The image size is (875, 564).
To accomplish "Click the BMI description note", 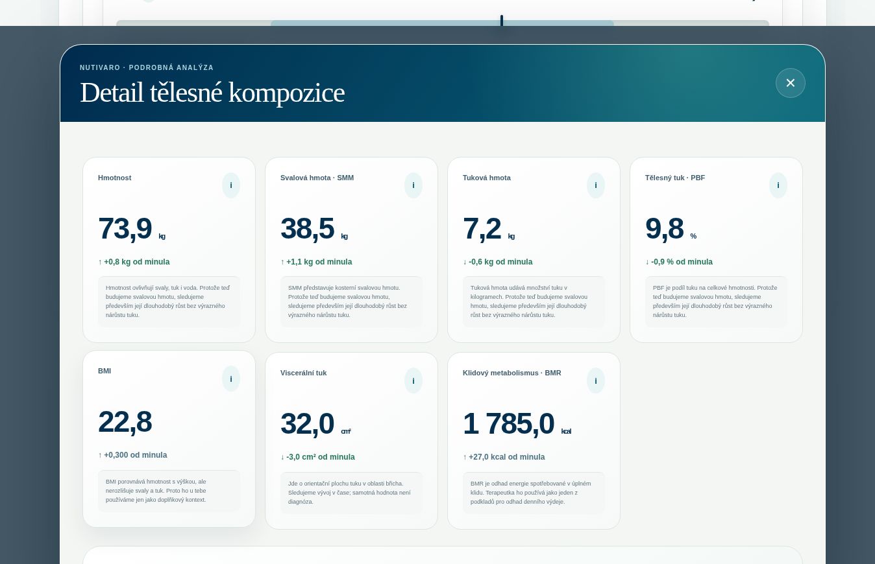I will [169, 491].
